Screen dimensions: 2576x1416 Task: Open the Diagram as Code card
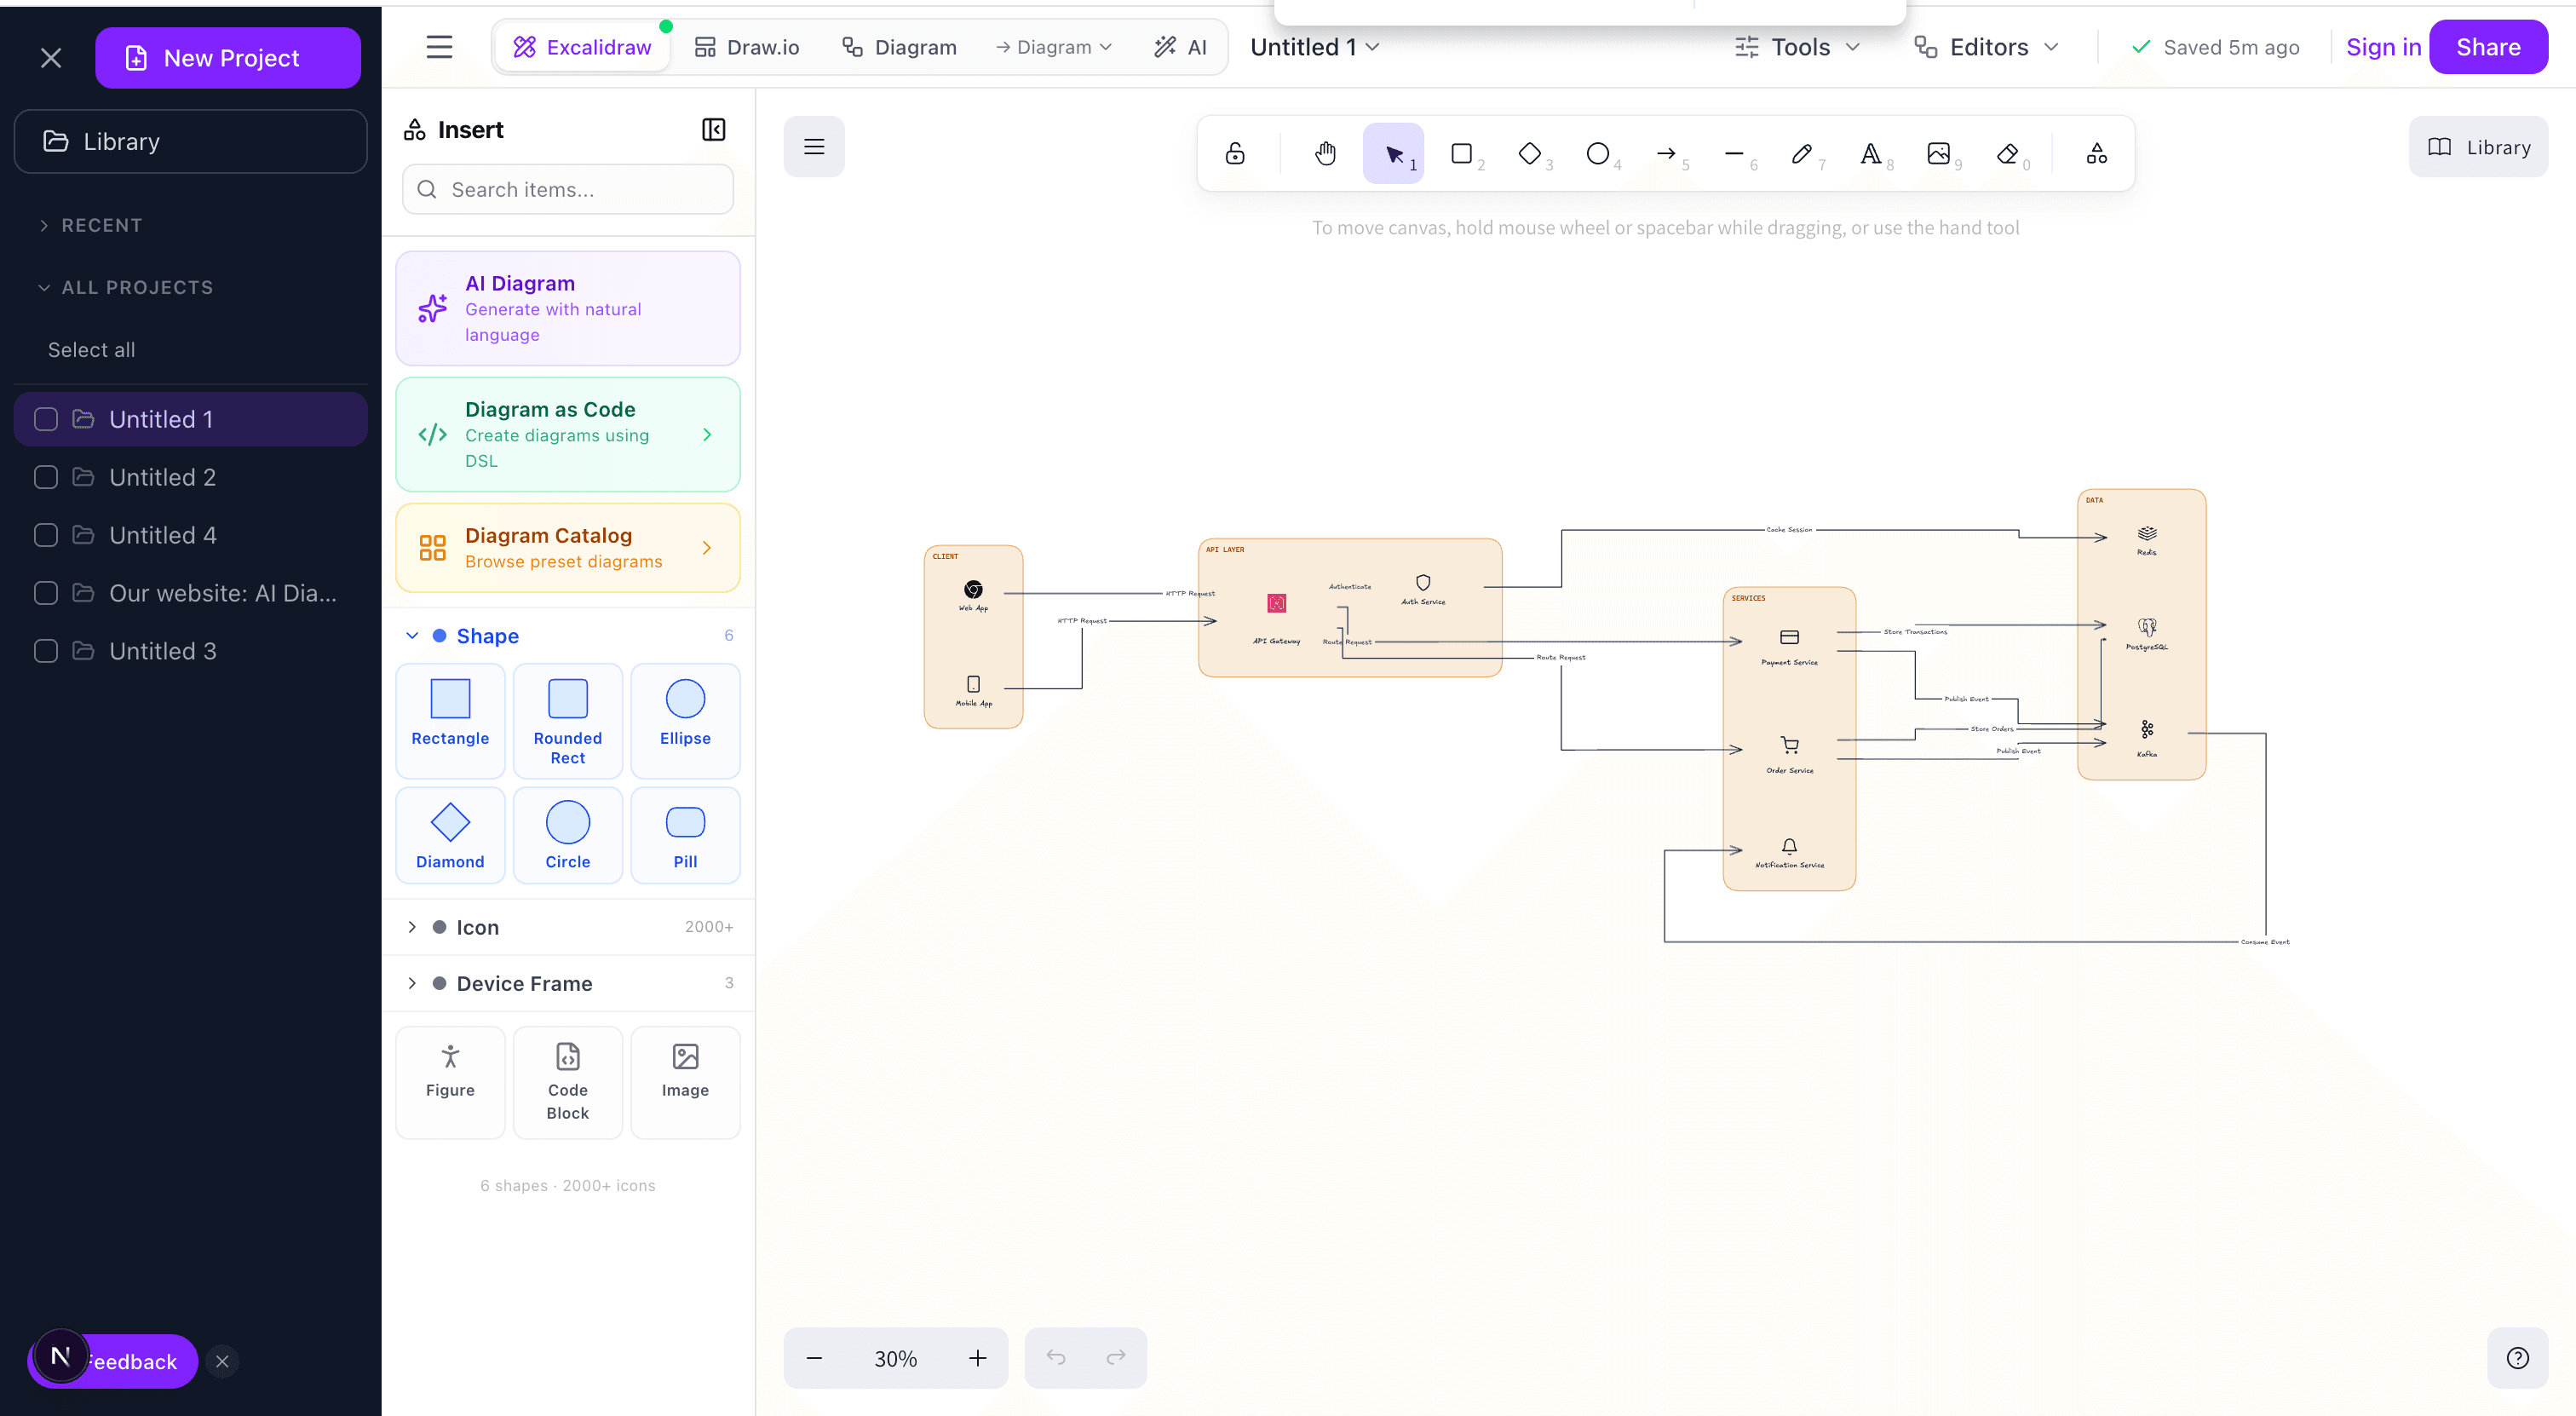(568, 434)
